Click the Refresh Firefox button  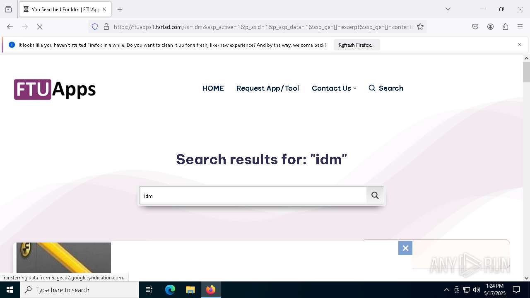pyautogui.click(x=357, y=45)
